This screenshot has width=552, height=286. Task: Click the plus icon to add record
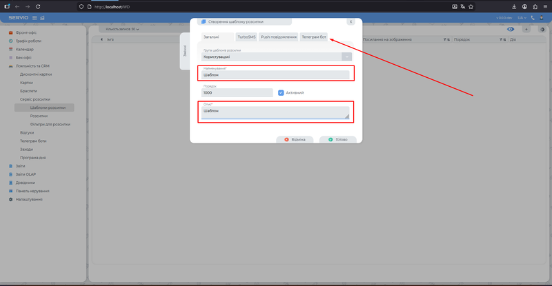point(526,30)
